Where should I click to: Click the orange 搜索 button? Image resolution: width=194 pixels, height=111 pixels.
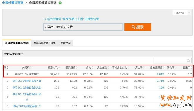point(138,27)
